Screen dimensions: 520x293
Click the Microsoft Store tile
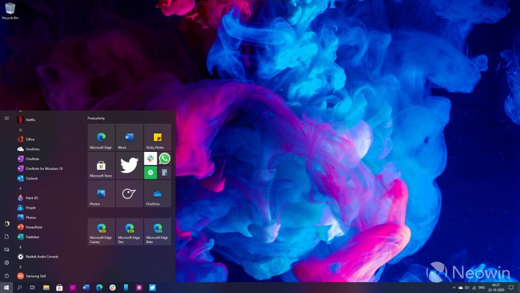(101, 166)
